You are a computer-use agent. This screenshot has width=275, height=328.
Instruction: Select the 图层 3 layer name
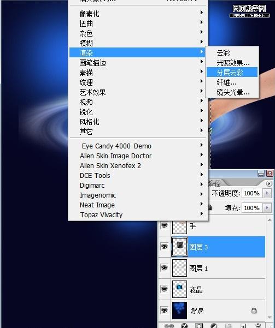click(x=198, y=247)
